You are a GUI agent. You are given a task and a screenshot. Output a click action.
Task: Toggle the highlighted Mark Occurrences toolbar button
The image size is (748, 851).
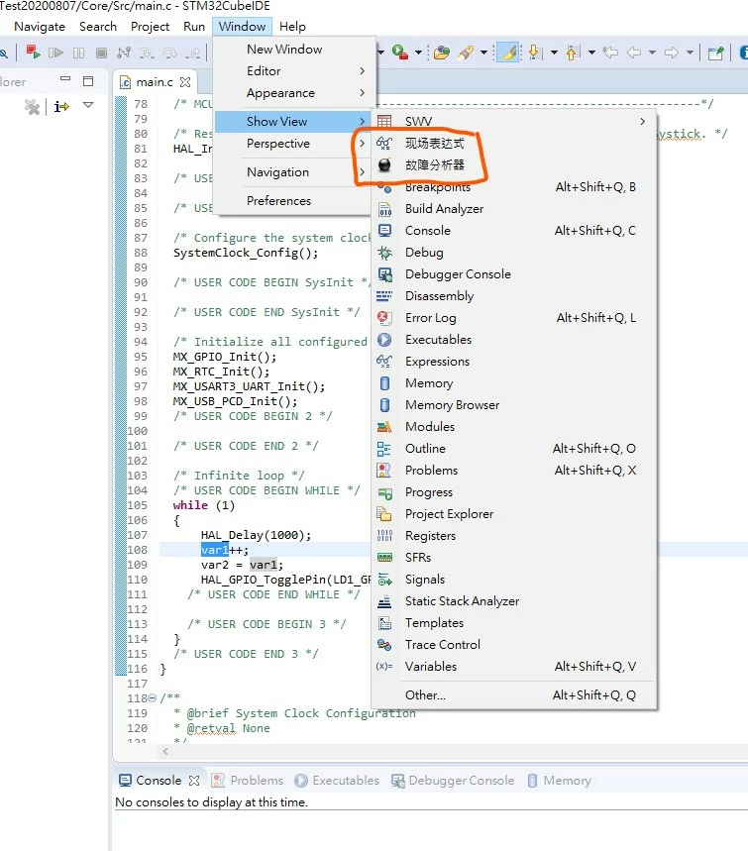tap(508, 53)
